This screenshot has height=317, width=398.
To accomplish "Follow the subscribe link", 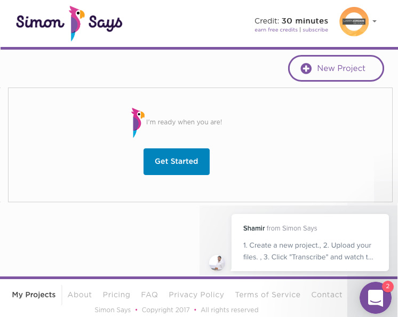I will tap(315, 30).
